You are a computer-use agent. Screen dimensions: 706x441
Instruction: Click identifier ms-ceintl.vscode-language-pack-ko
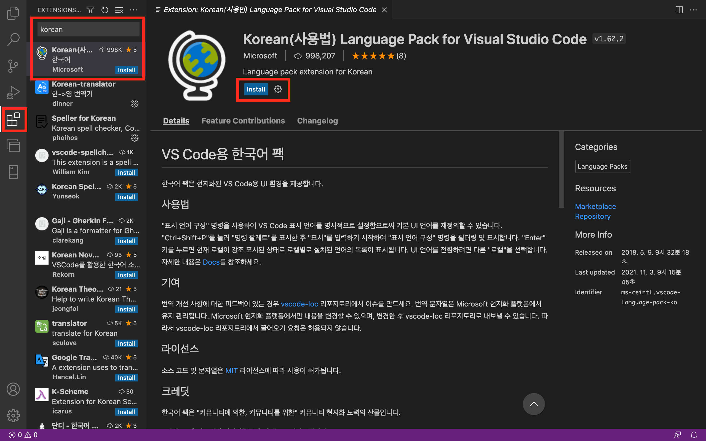650,297
